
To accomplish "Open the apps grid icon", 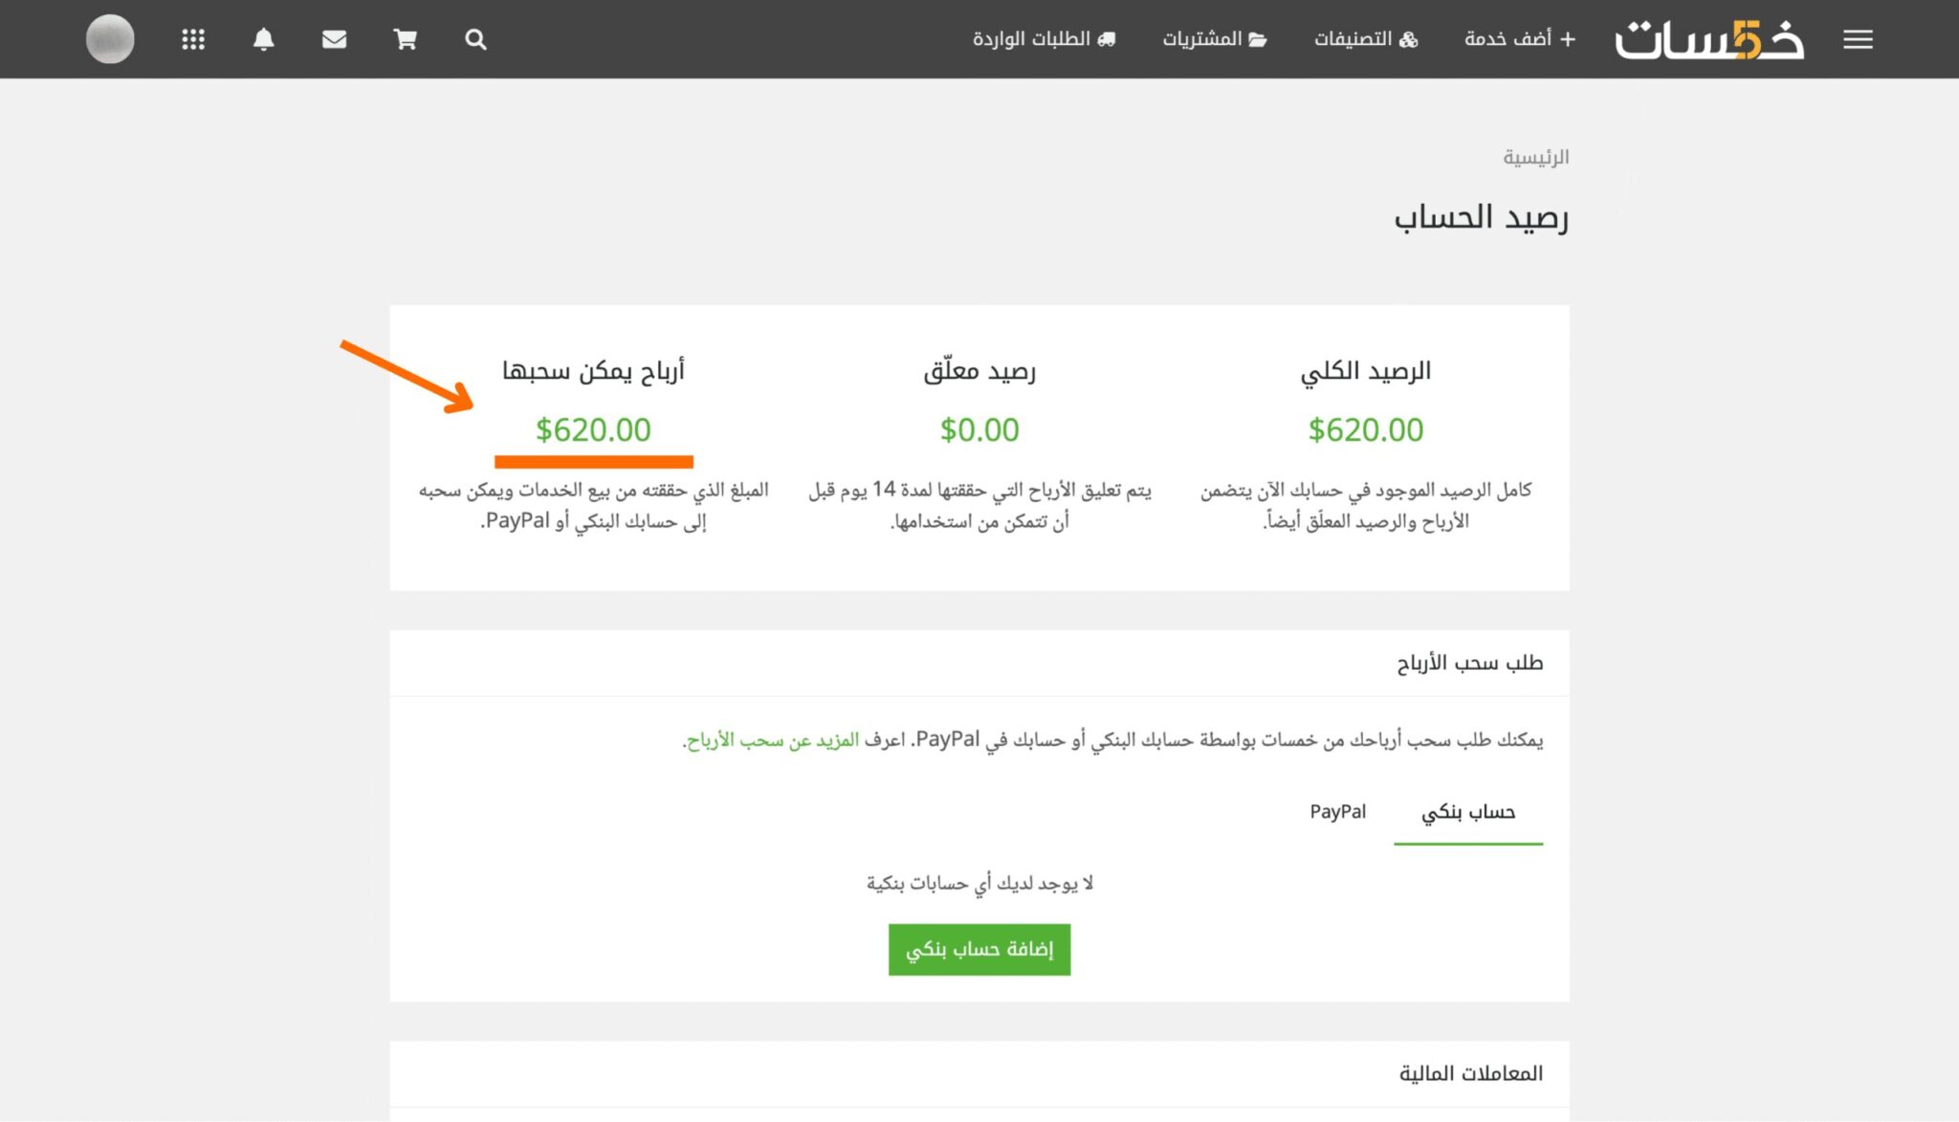I will click(x=193, y=39).
